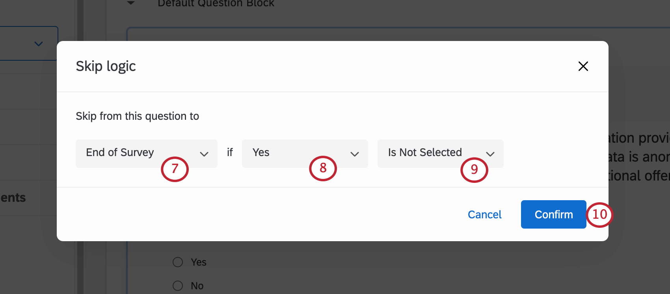Cancel the skip logic changes

tap(484, 214)
